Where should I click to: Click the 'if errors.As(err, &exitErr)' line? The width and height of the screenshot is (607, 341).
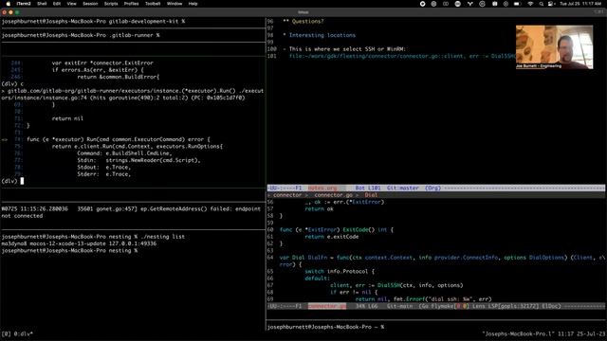(x=98, y=70)
